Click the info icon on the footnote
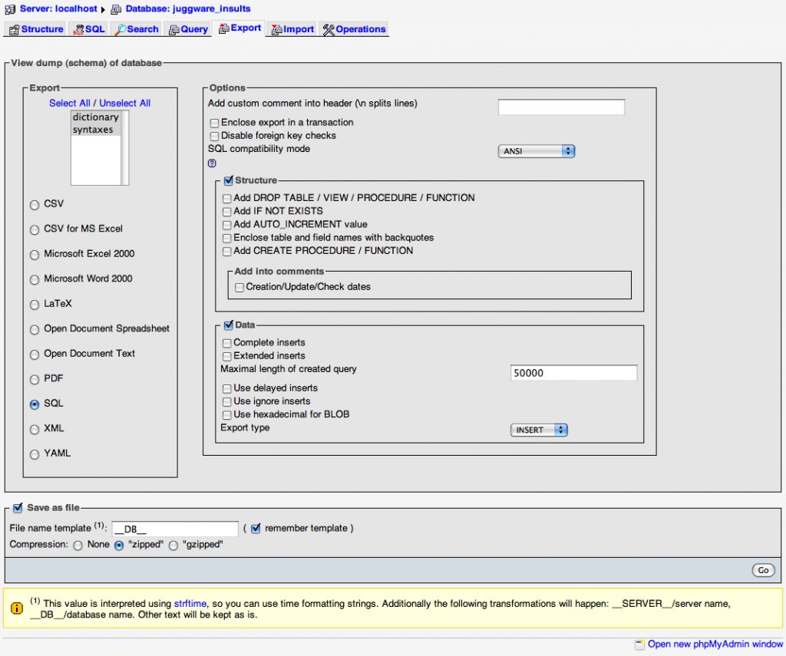The width and height of the screenshot is (786, 656). coord(17,608)
